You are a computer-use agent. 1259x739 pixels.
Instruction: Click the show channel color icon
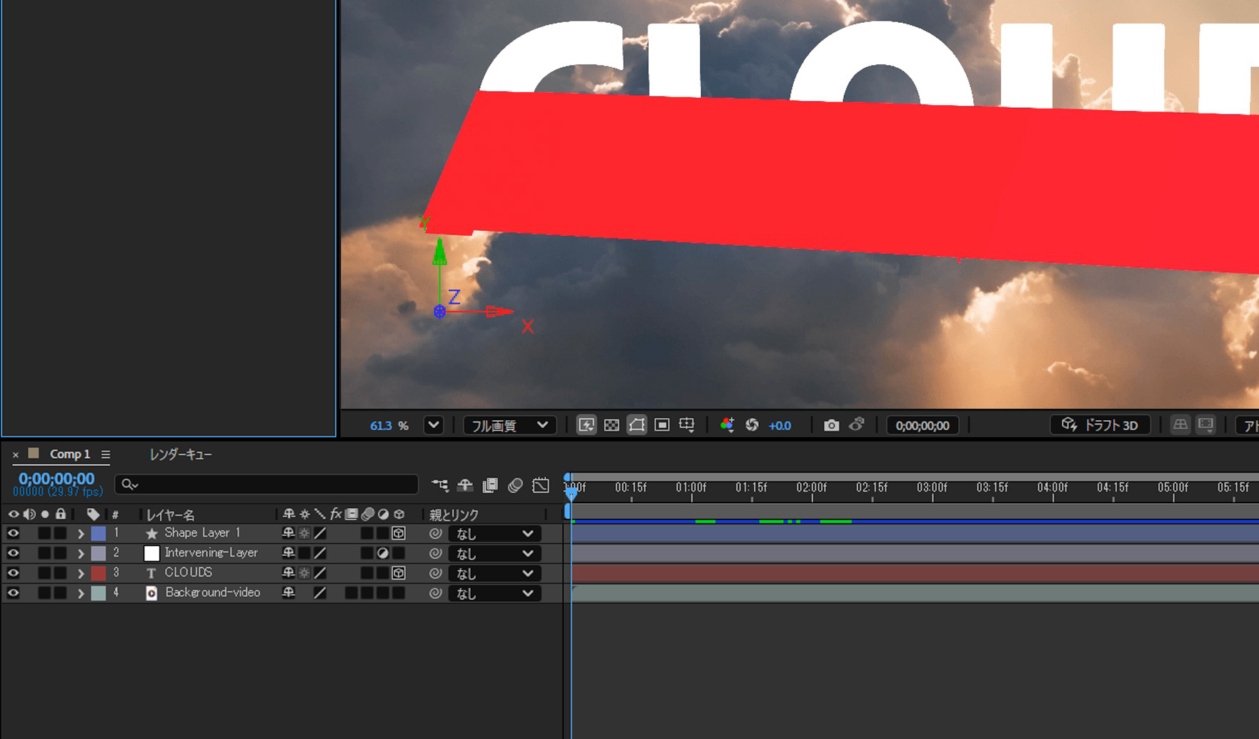[727, 425]
